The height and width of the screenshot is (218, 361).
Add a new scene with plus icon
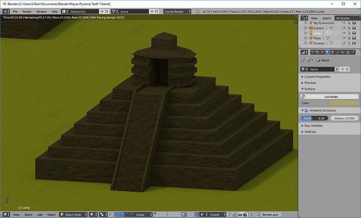click(x=152, y=12)
